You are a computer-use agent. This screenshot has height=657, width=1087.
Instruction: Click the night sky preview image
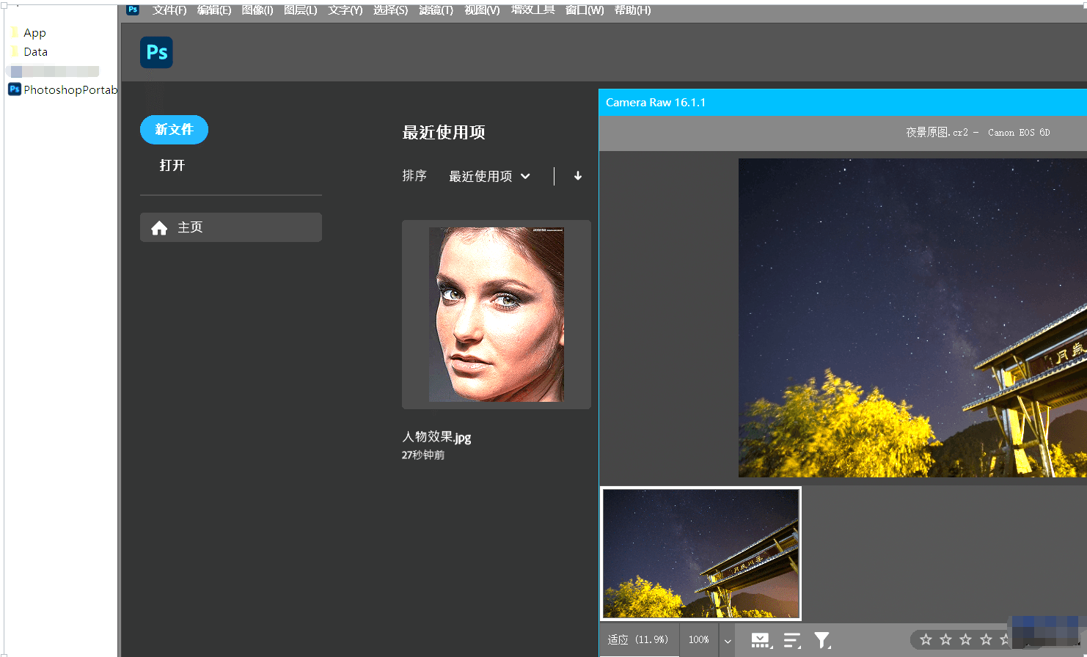tap(912, 318)
